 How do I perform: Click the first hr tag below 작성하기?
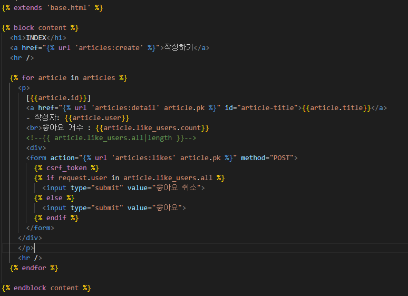pyautogui.click(x=22, y=58)
